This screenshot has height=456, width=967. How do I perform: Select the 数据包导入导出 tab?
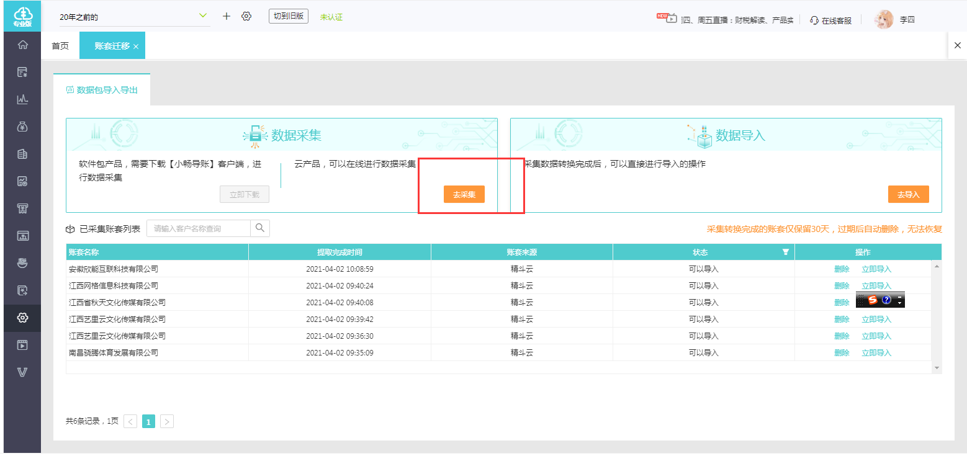(x=102, y=90)
